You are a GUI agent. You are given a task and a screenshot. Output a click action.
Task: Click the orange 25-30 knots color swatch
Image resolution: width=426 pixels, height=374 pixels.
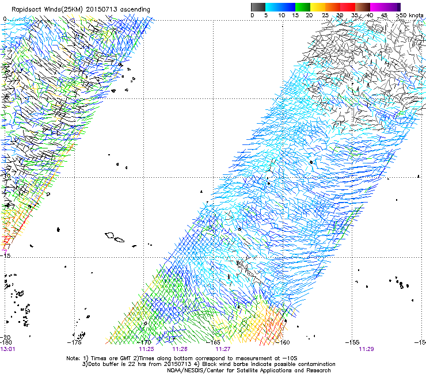(333, 7)
